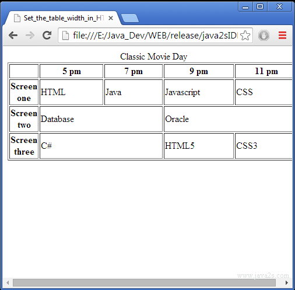Open the Chrome hamburger menu
This screenshot has height=290, width=295.
tap(282, 35)
